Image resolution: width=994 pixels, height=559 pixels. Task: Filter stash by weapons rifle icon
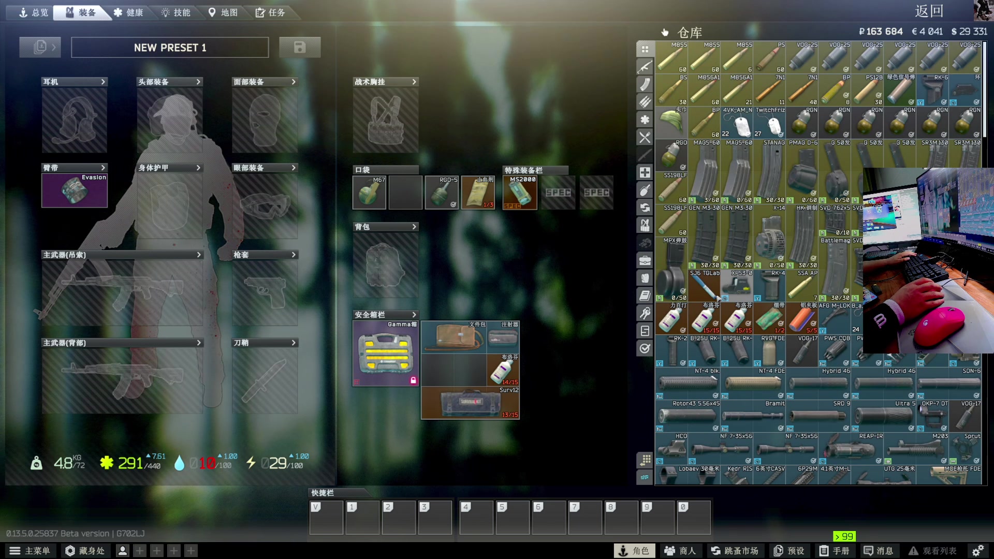[645, 67]
